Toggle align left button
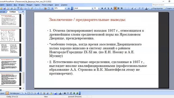The height and width of the screenshot is (98, 174). pyautogui.click(x=115, y=8)
